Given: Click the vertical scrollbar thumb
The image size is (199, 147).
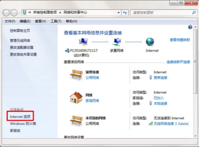Looking at the screenshot, I should pyautogui.click(x=196, y=61).
